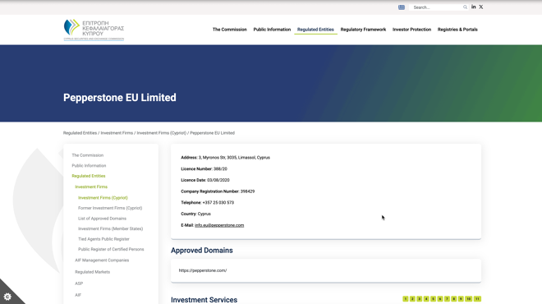Open Former Investment Firms (Cypriot) sidebar item
The image size is (542, 304).
coord(110,208)
